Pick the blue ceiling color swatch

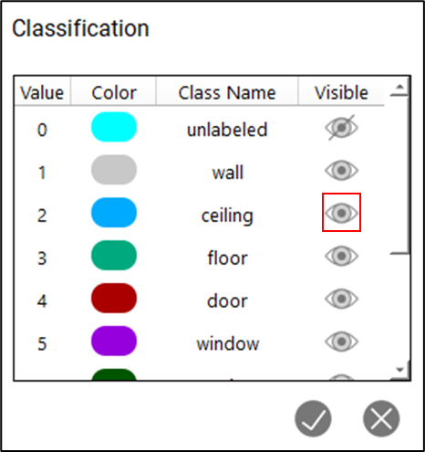pyautogui.click(x=114, y=213)
